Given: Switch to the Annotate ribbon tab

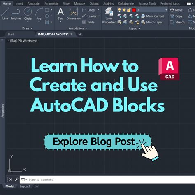Looking at the screenshot, I should point(34,4).
